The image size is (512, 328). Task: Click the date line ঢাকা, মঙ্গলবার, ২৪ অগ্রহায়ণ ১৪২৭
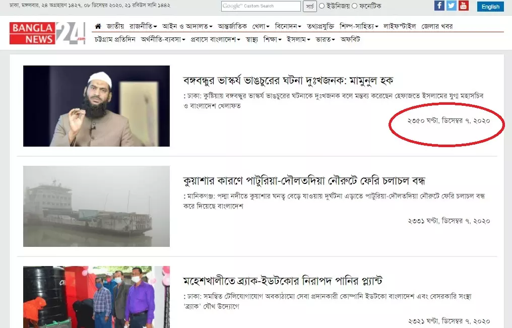coord(90,5)
